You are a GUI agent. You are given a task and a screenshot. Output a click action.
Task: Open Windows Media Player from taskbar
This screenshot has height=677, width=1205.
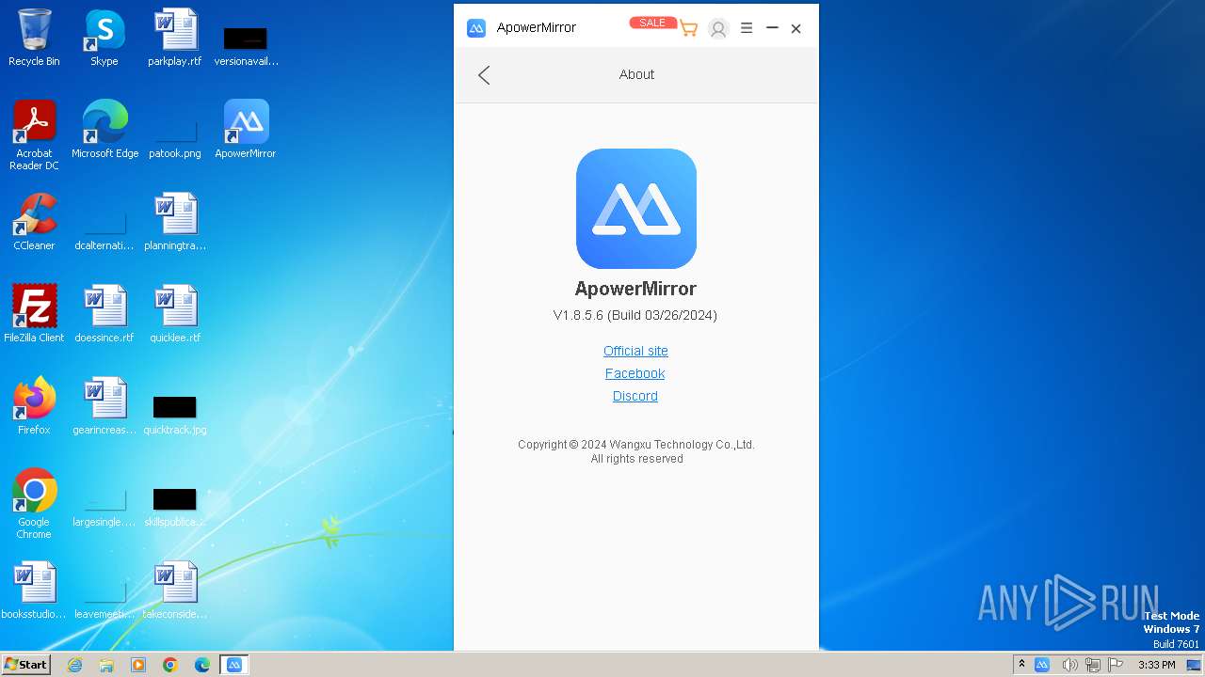tap(138, 665)
